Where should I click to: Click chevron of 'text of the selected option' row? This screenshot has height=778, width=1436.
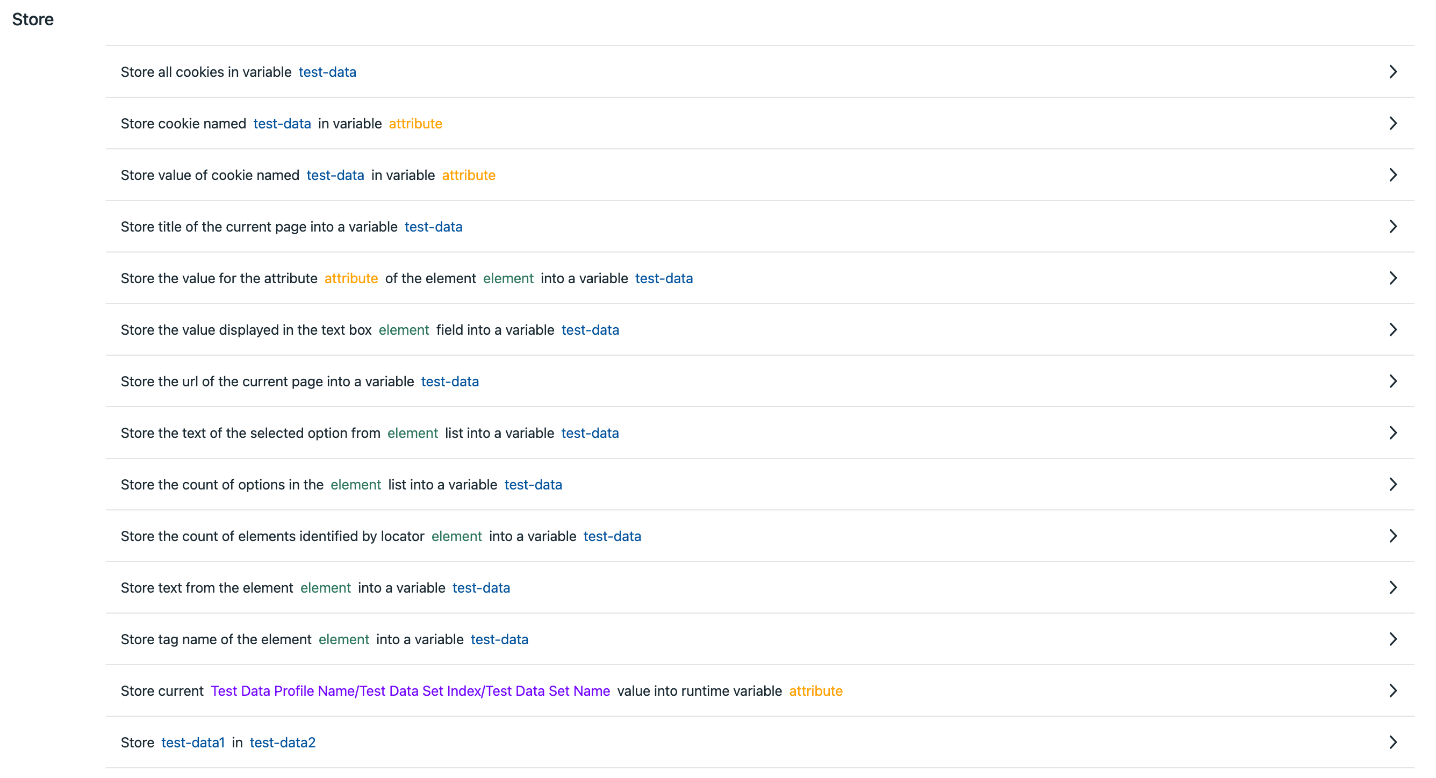coord(1392,433)
